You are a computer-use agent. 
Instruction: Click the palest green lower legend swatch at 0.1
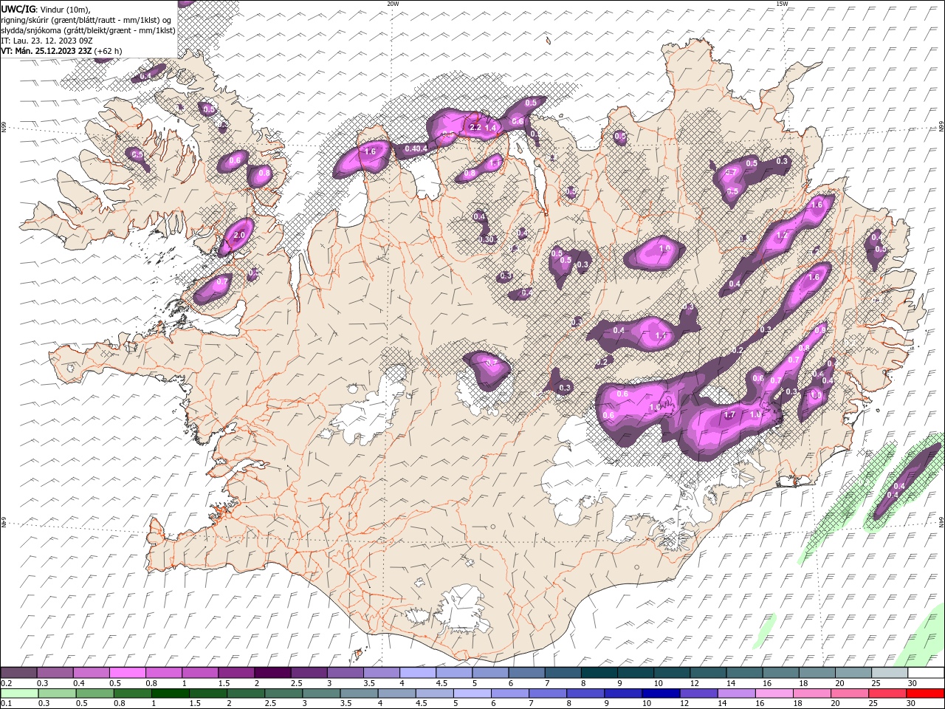(19, 693)
